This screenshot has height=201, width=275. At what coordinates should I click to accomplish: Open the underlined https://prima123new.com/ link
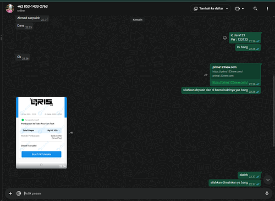[229, 82]
